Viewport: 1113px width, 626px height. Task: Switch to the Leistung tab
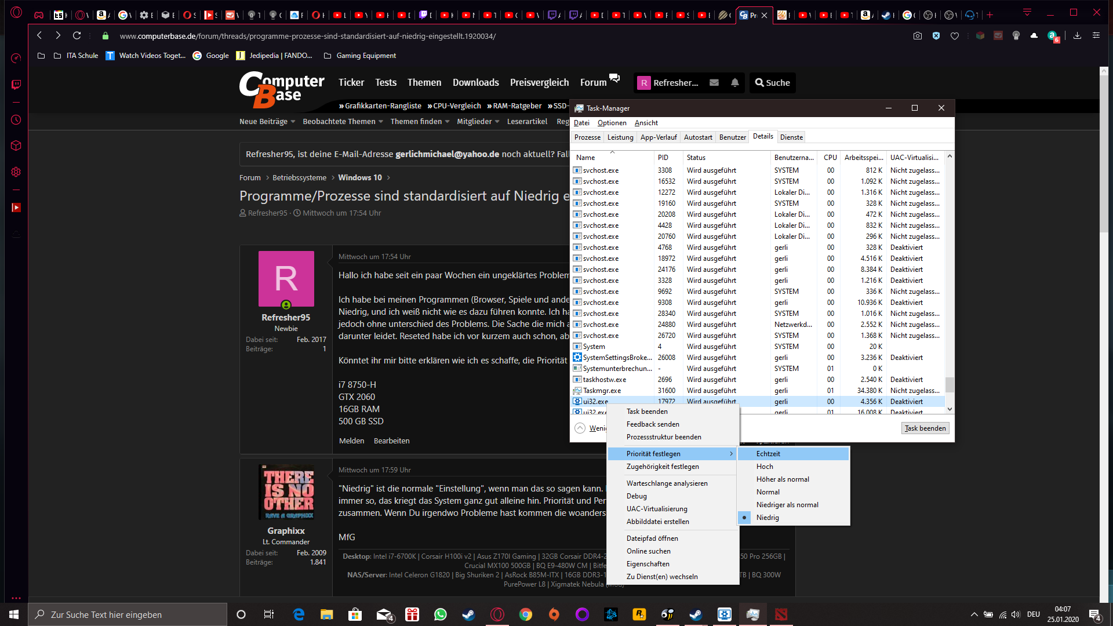(620, 137)
